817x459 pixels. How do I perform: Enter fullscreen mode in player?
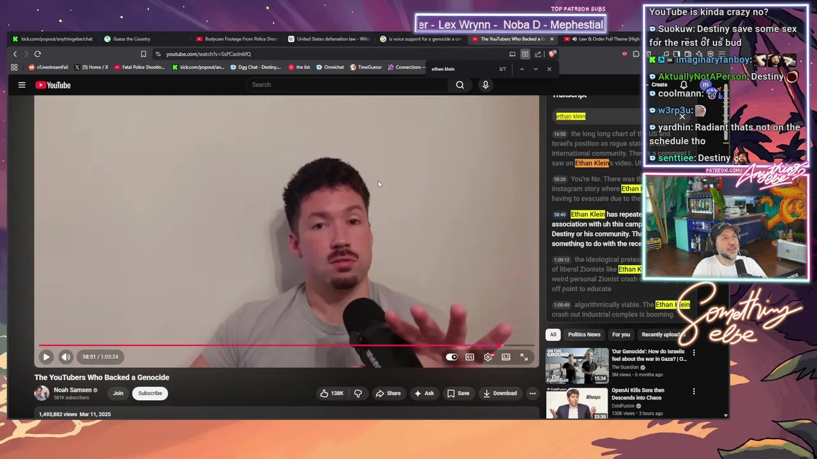[524, 357]
